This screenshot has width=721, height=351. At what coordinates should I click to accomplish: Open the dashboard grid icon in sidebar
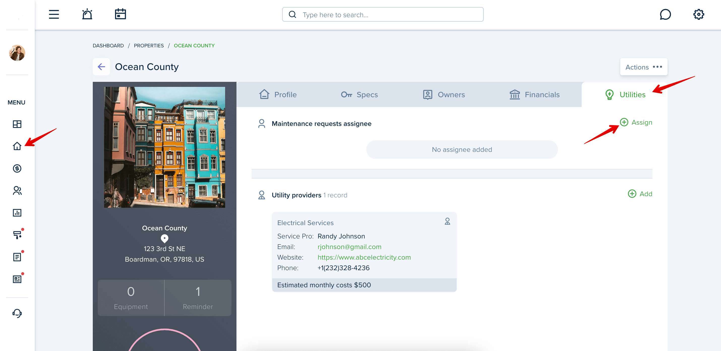pyautogui.click(x=17, y=124)
